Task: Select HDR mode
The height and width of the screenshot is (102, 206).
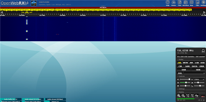Action: pyautogui.click(x=198, y=70)
